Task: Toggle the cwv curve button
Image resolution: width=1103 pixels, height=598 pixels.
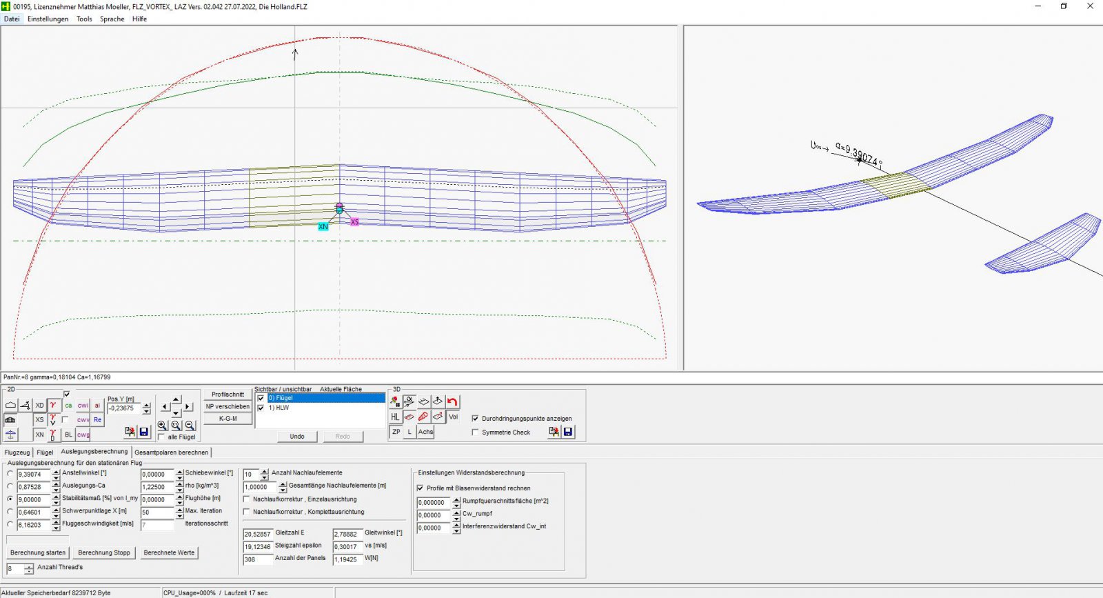Action: [x=83, y=419]
